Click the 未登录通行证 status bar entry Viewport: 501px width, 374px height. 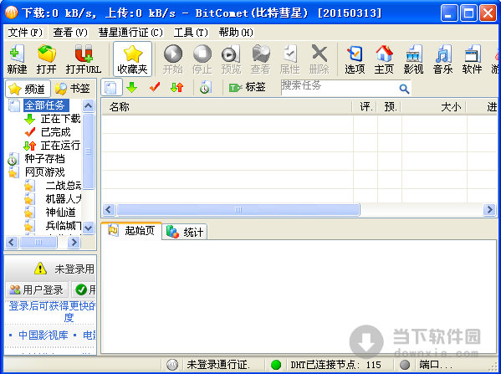(218, 365)
